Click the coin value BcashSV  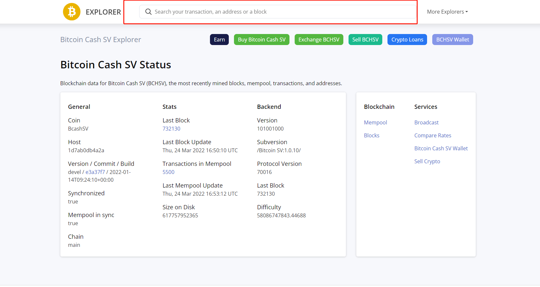pos(78,129)
